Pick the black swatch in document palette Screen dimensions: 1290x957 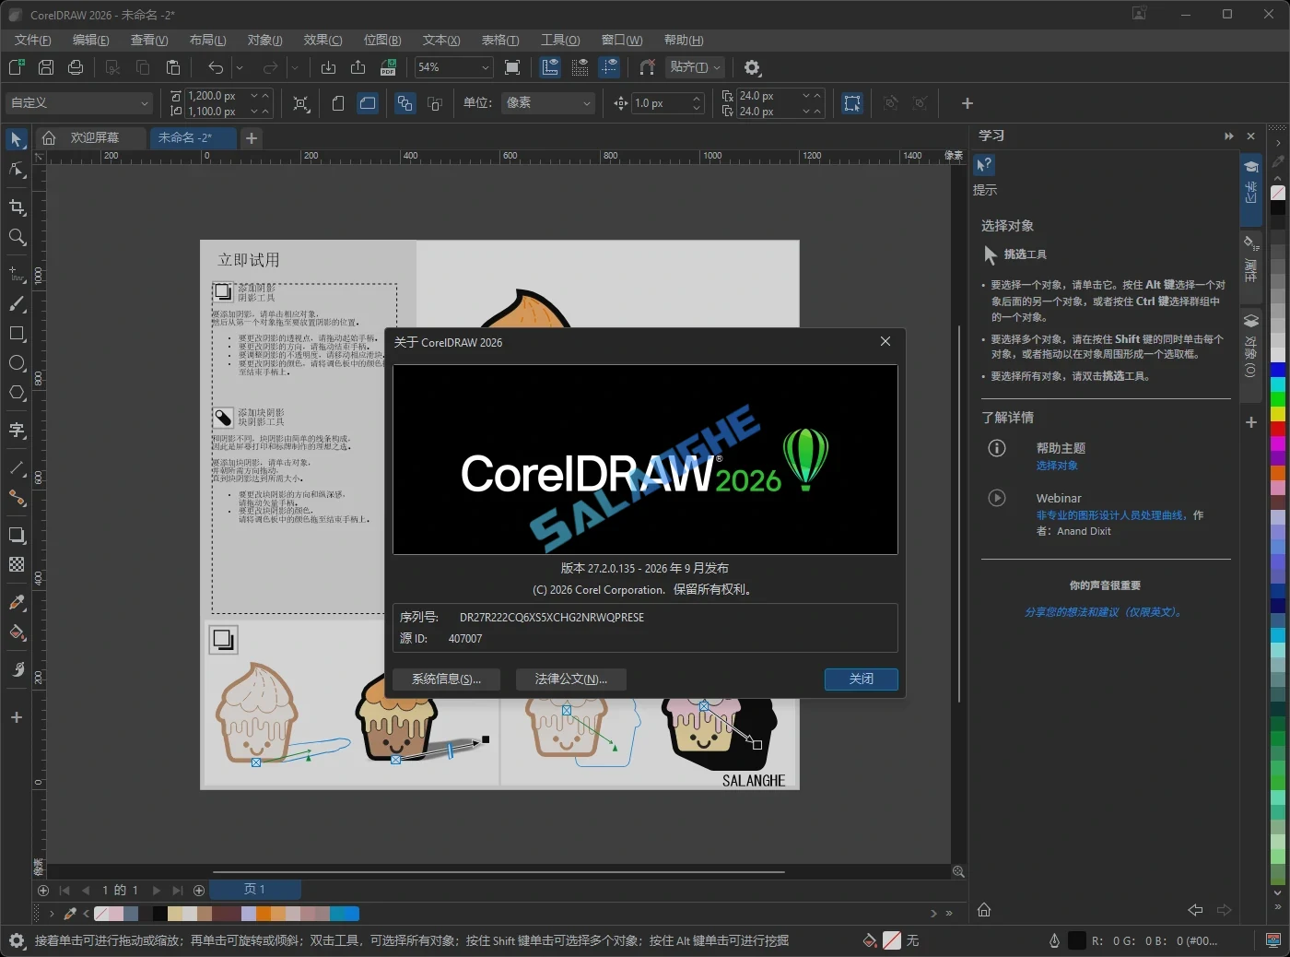pos(160,914)
